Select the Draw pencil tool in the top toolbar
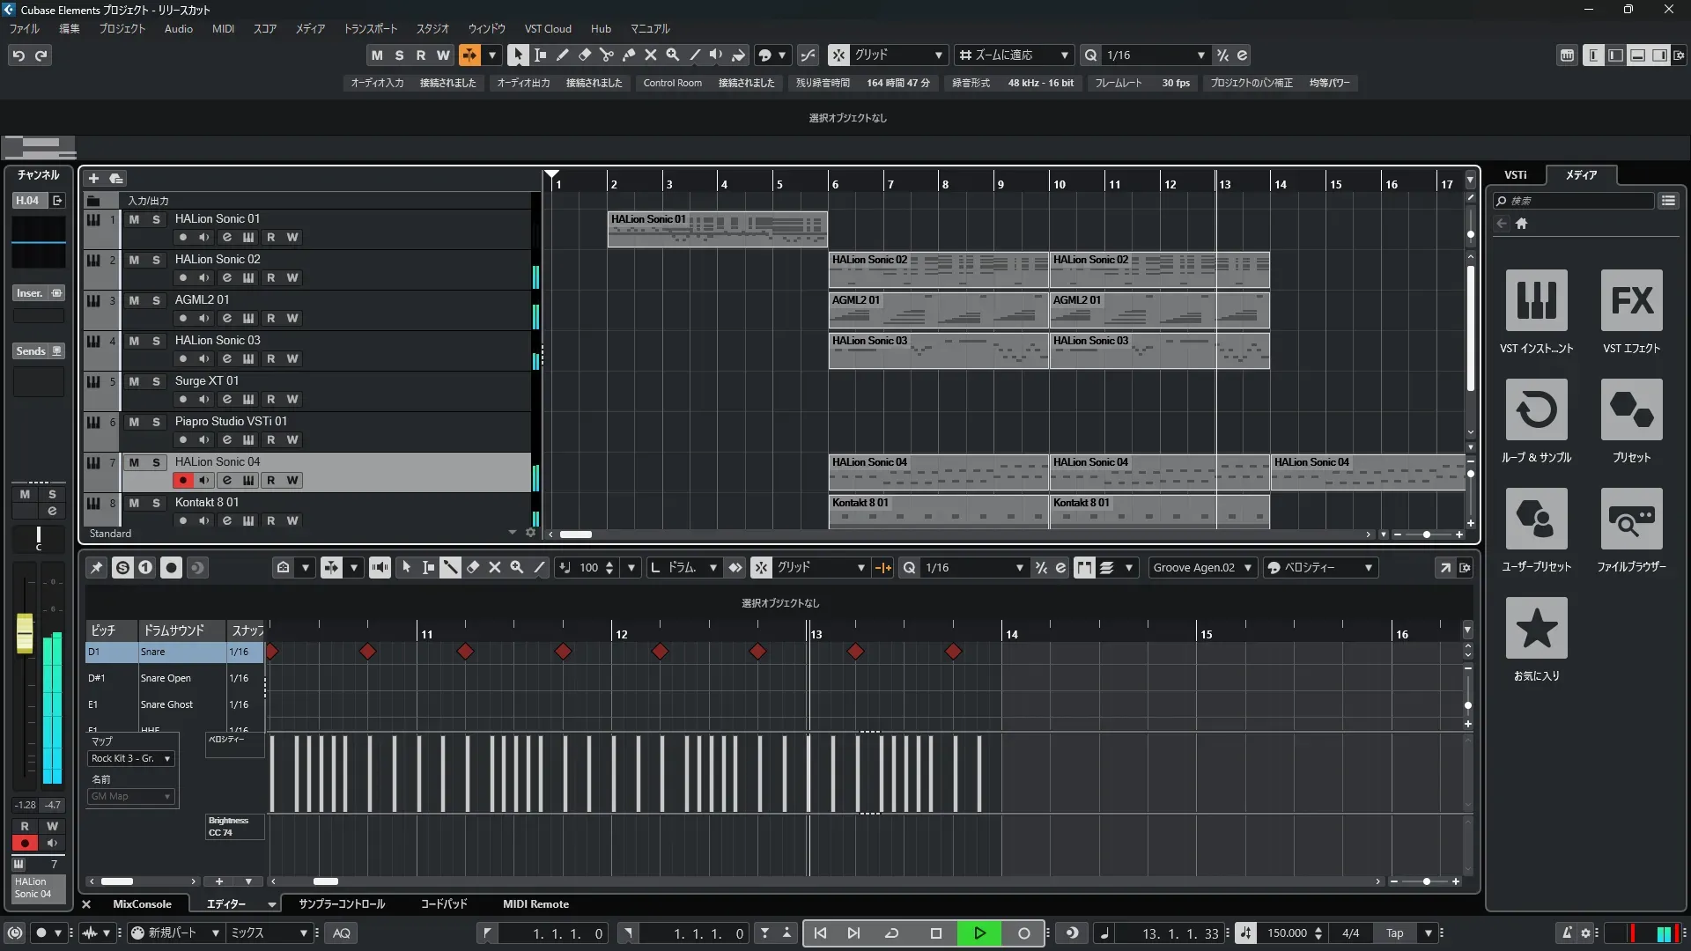 [x=563, y=55]
